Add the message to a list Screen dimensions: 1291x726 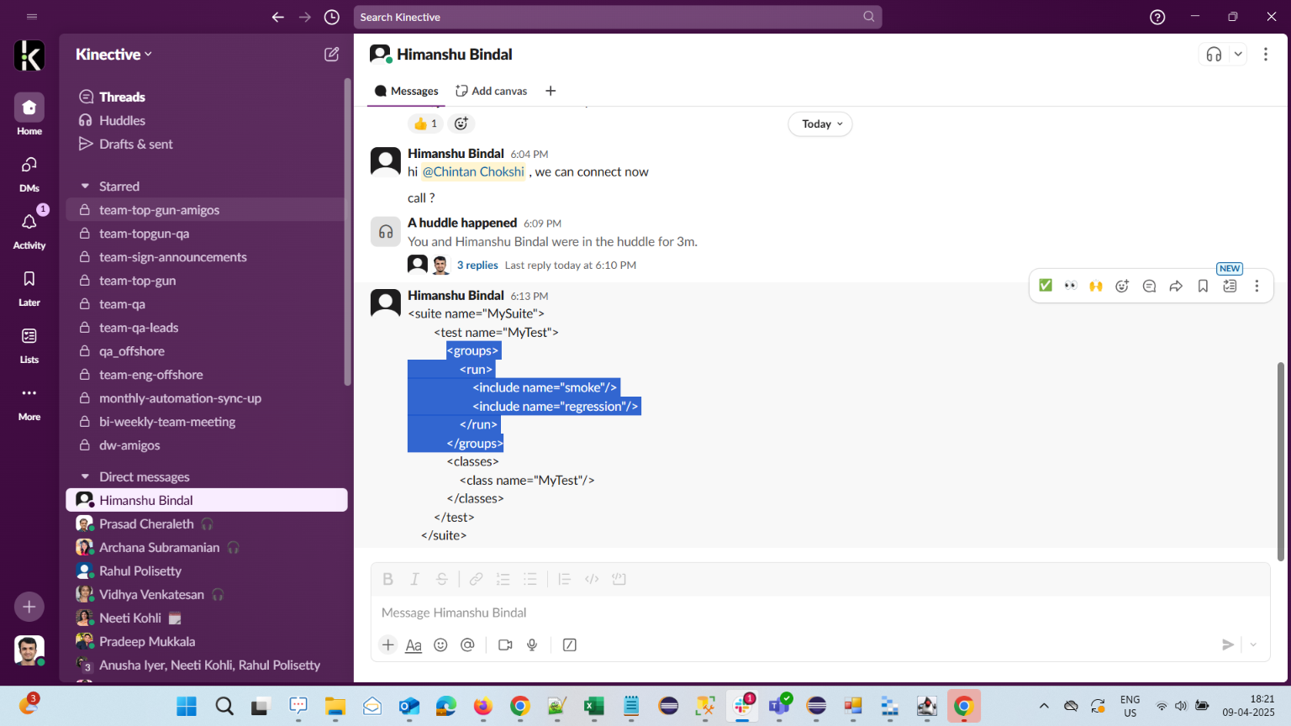[x=1230, y=286]
